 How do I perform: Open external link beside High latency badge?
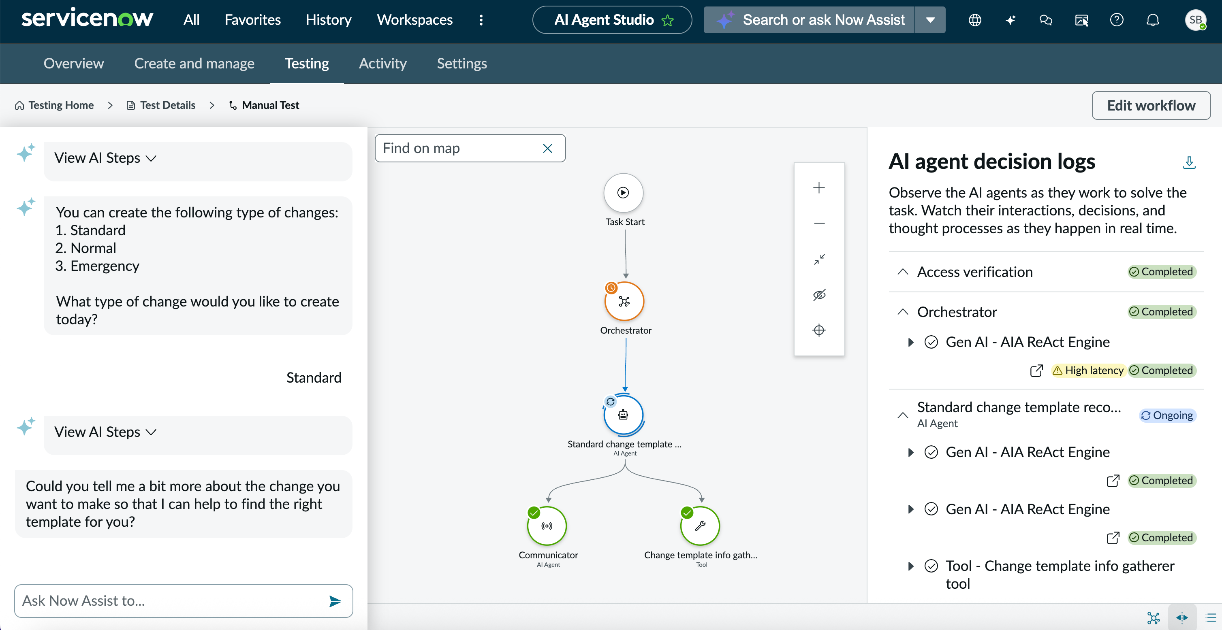(1036, 370)
